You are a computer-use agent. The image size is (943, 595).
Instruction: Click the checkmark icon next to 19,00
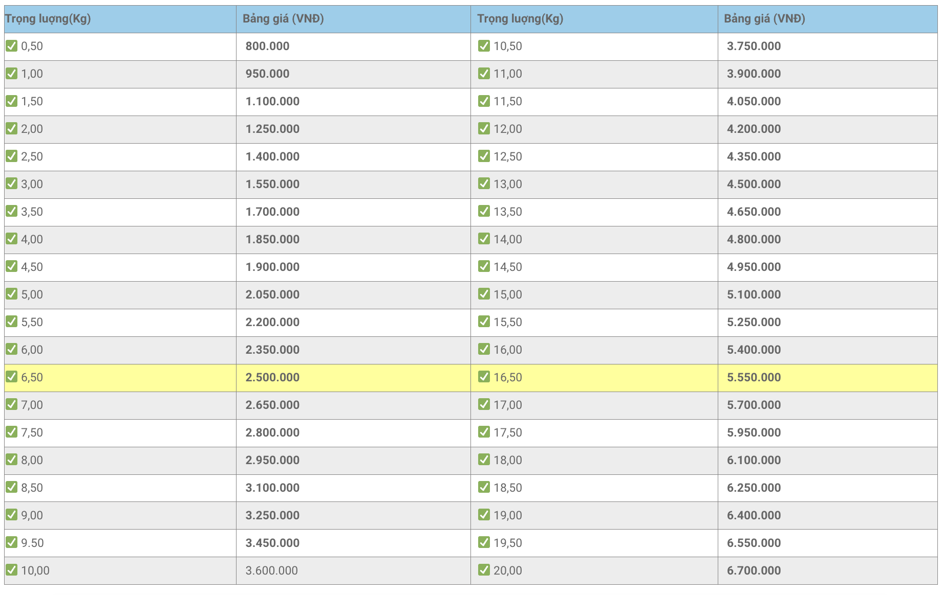484,515
